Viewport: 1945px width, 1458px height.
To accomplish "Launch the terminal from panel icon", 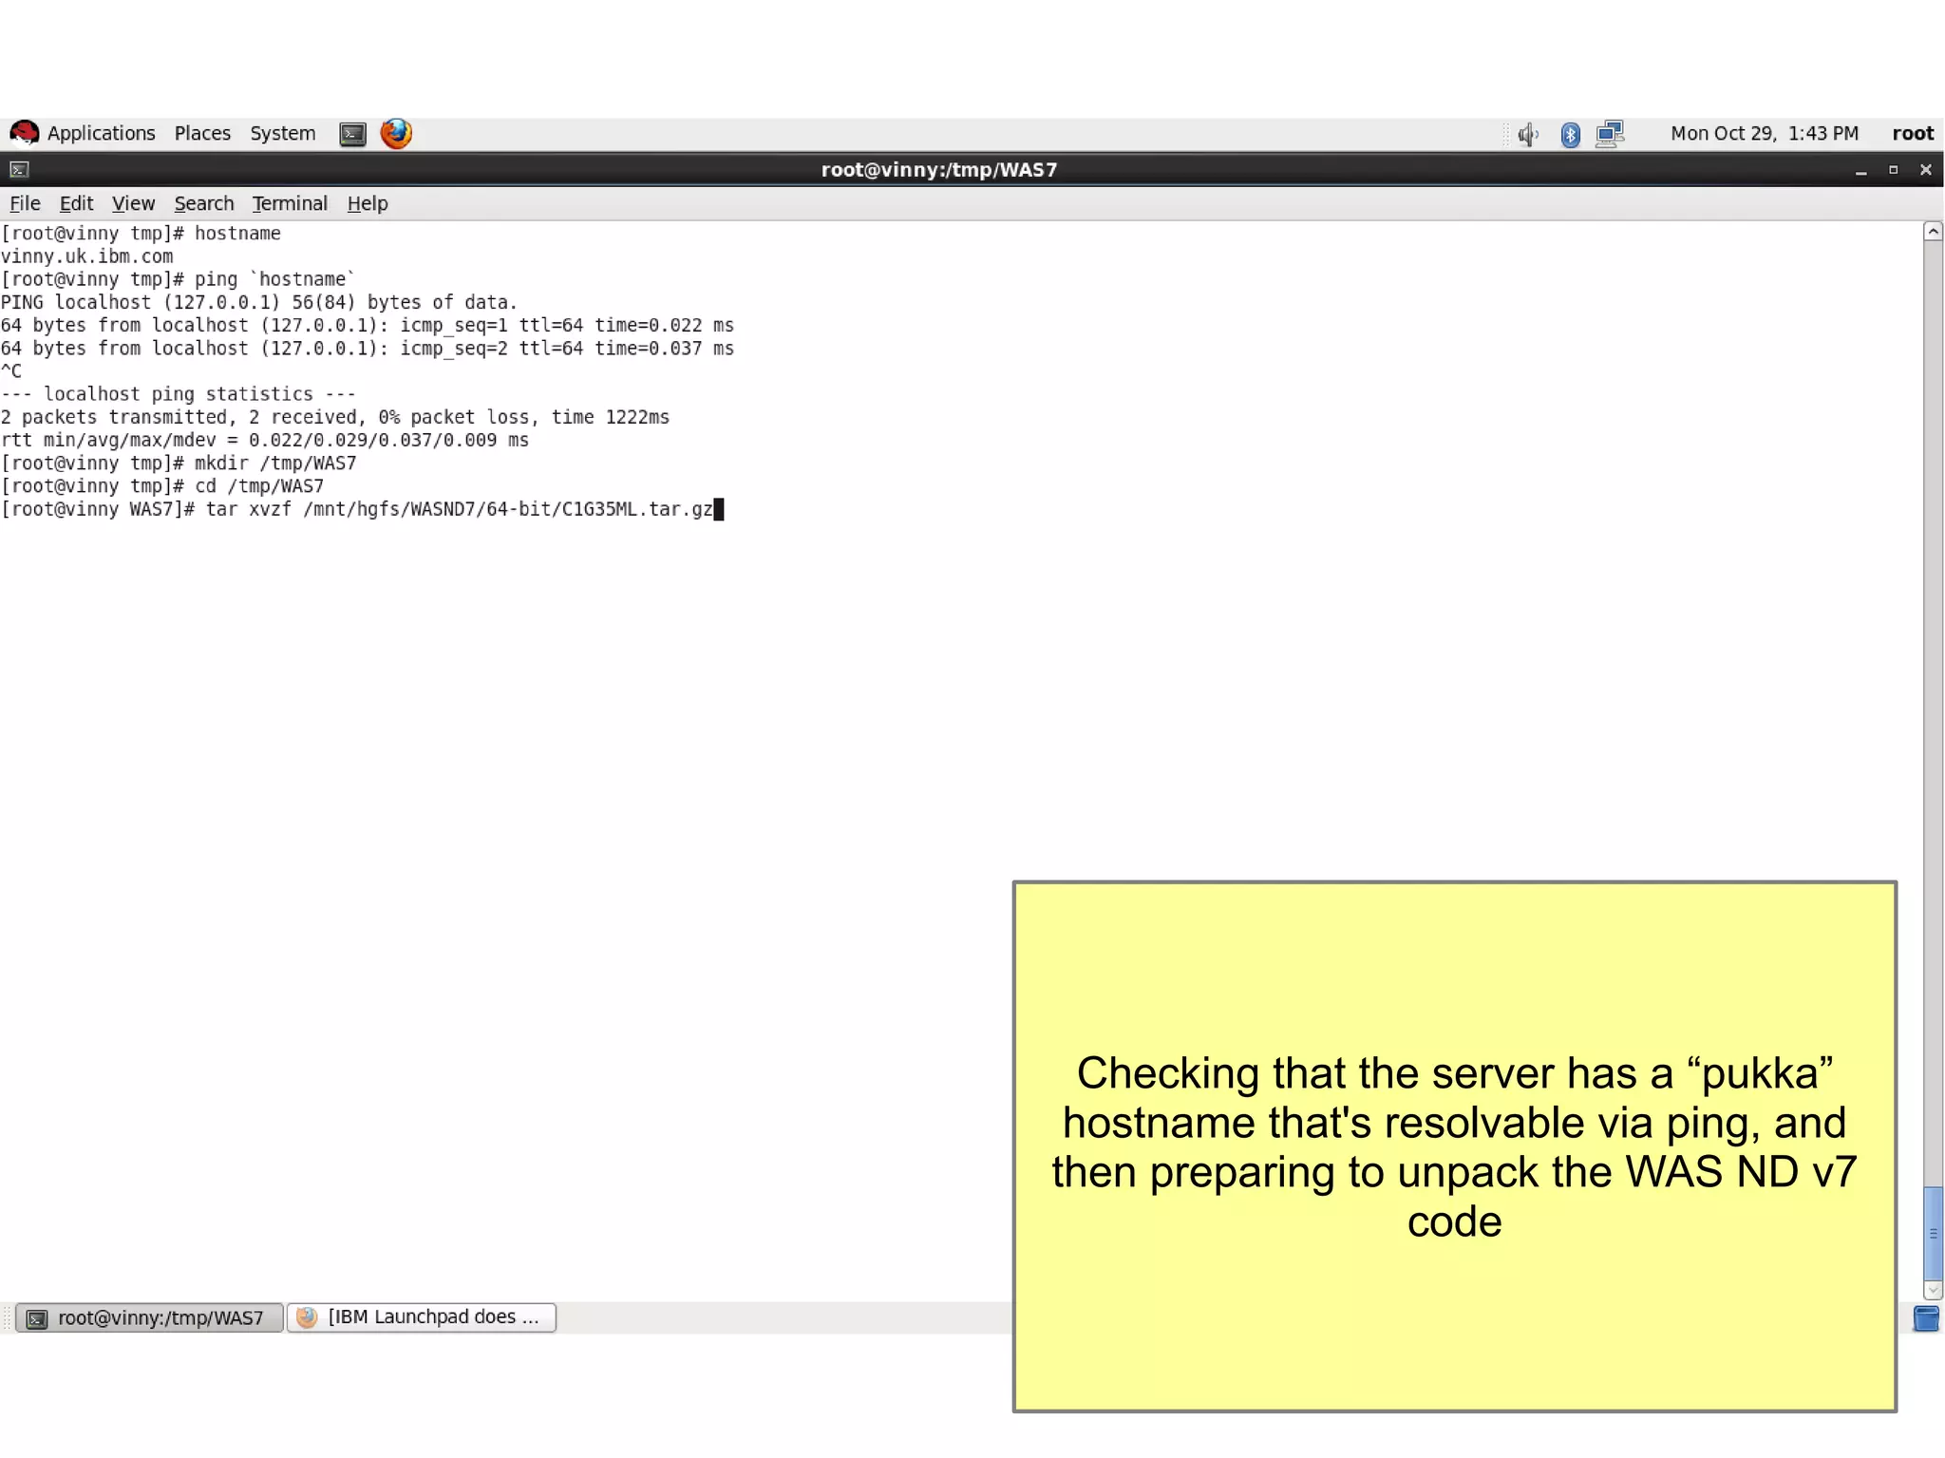I will tap(352, 134).
